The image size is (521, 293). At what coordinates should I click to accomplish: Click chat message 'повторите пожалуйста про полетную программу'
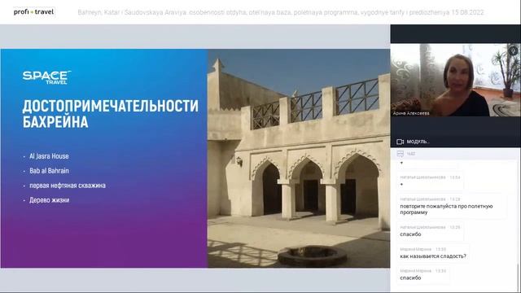(446, 209)
